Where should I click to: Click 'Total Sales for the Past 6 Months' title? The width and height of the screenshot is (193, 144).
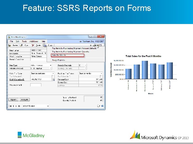(x=143, y=56)
